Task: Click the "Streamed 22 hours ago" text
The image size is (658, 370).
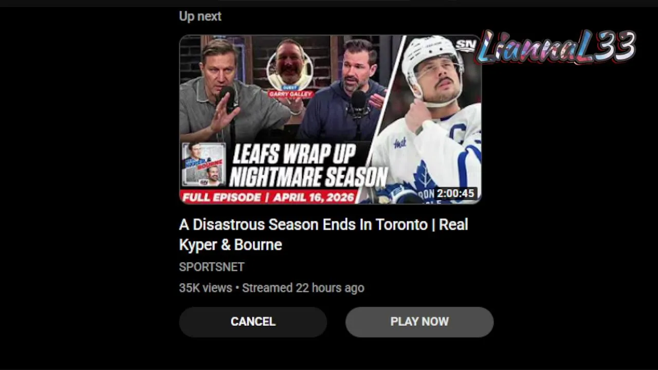Action: click(303, 288)
